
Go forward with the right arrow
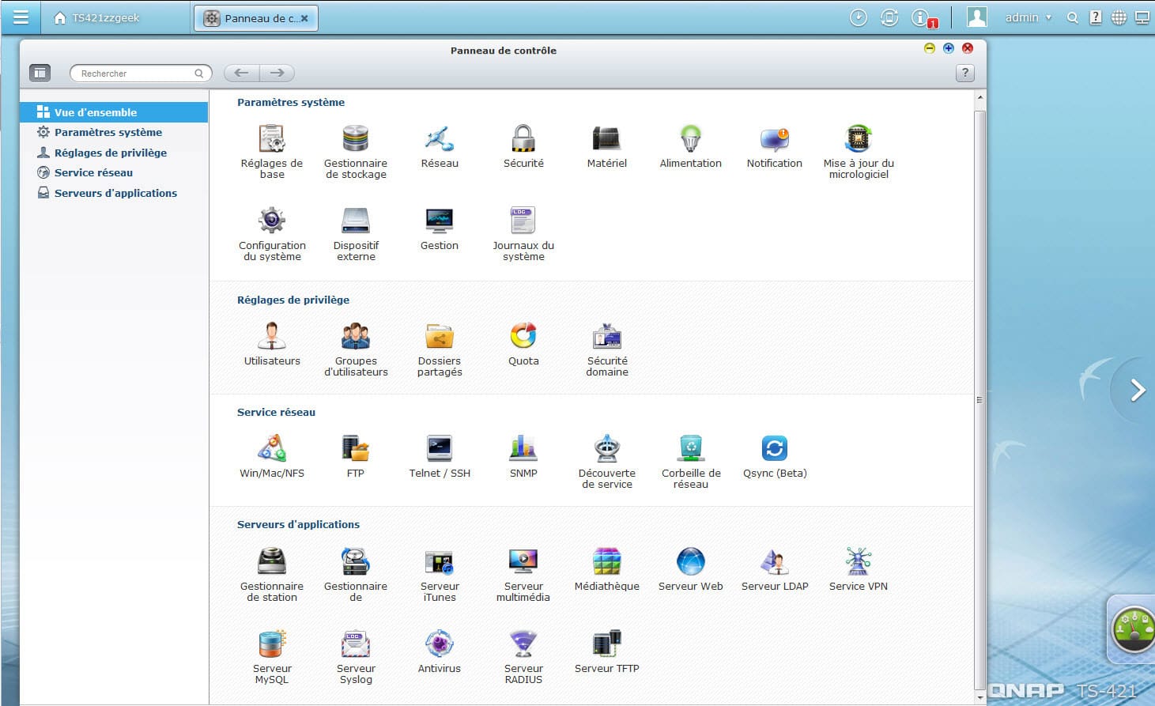click(x=277, y=73)
